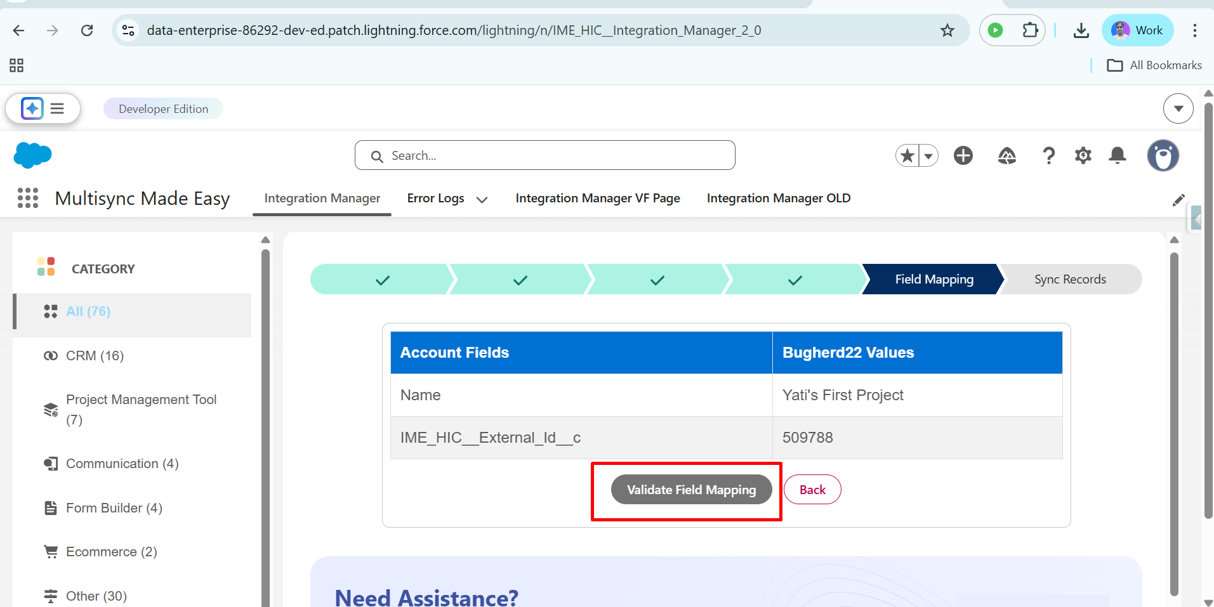The height and width of the screenshot is (607, 1214).
Task: Click the IME_HIC__External_Id__c field cell
Action: [581, 438]
